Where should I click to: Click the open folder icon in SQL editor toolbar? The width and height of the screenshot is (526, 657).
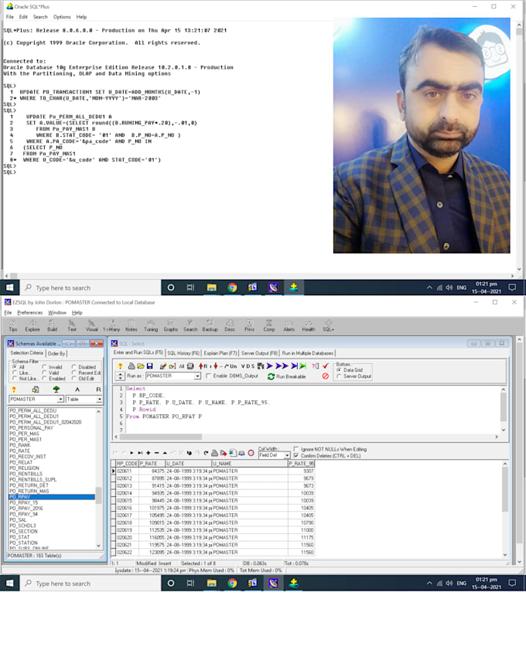[141, 366]
